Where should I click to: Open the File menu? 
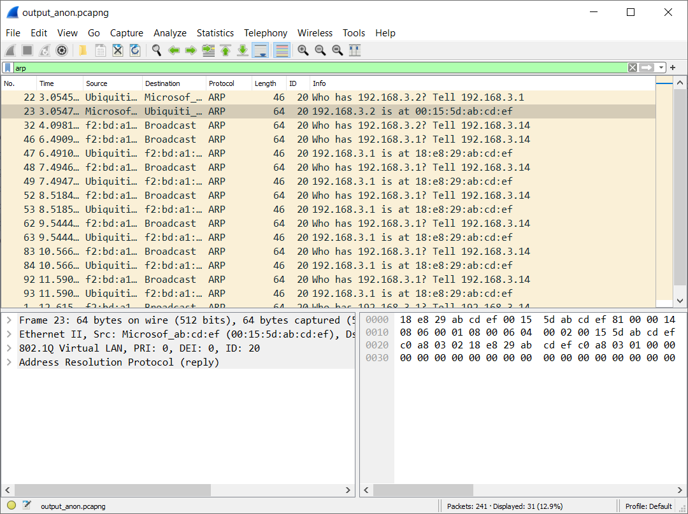13,33
